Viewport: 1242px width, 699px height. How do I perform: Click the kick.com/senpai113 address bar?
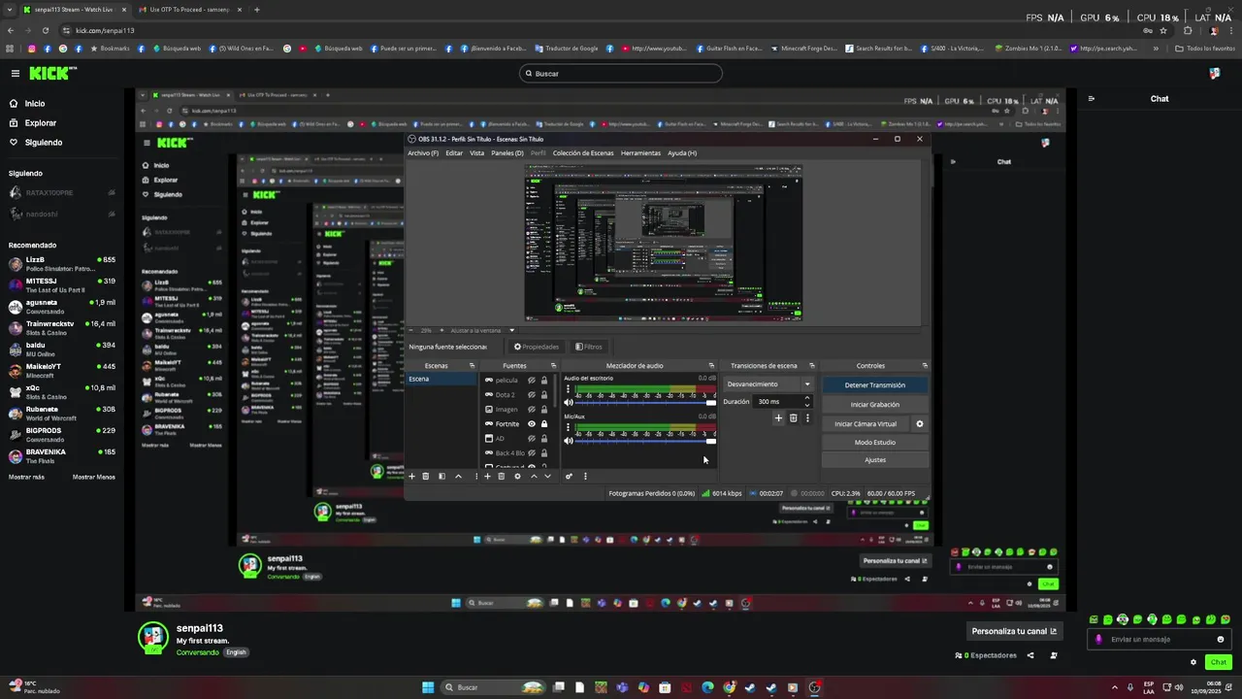pyautogui.click(x=582, y=30)
